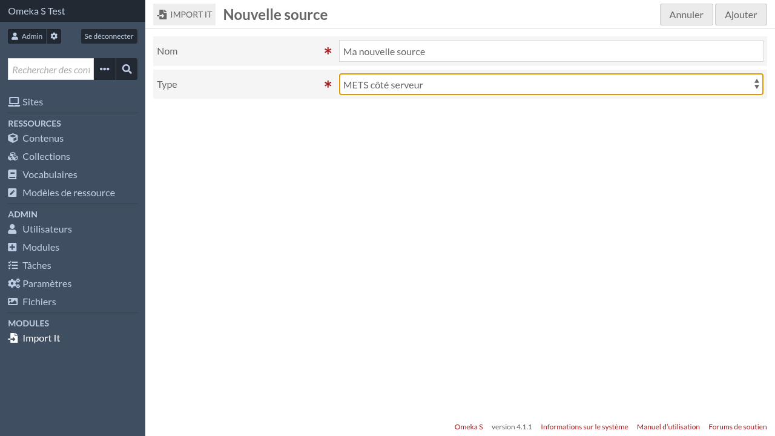The width and height of the screenshot is (775, 436).
Task: Open the Tâches section
Action: [x=38, y=265]
